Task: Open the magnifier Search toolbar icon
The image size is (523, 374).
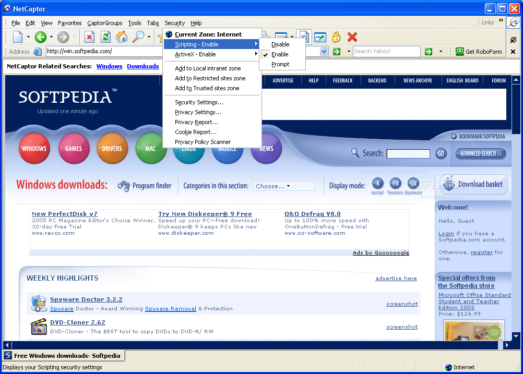Action: pos(138,37)
